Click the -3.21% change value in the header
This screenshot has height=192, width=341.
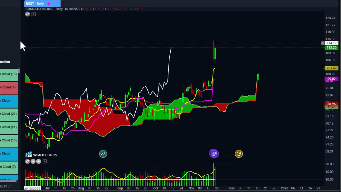134,9
